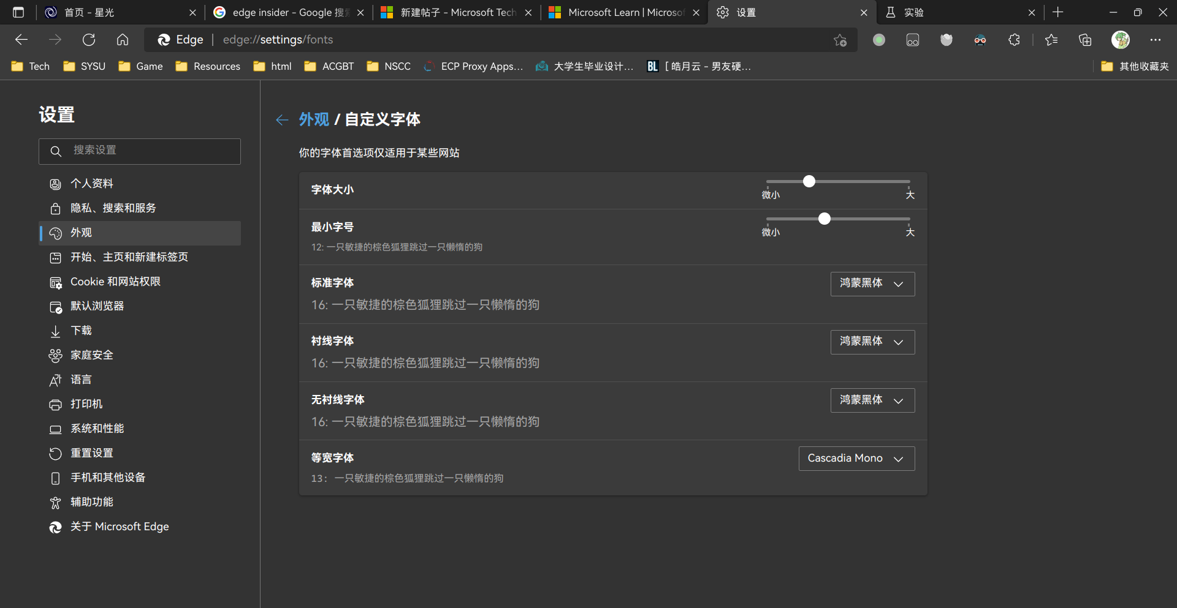The width and height of the screenshot is (1177, 608).
Task: Open the Cascadia Mono monospace font dropdown
Action: pos(856,458)
